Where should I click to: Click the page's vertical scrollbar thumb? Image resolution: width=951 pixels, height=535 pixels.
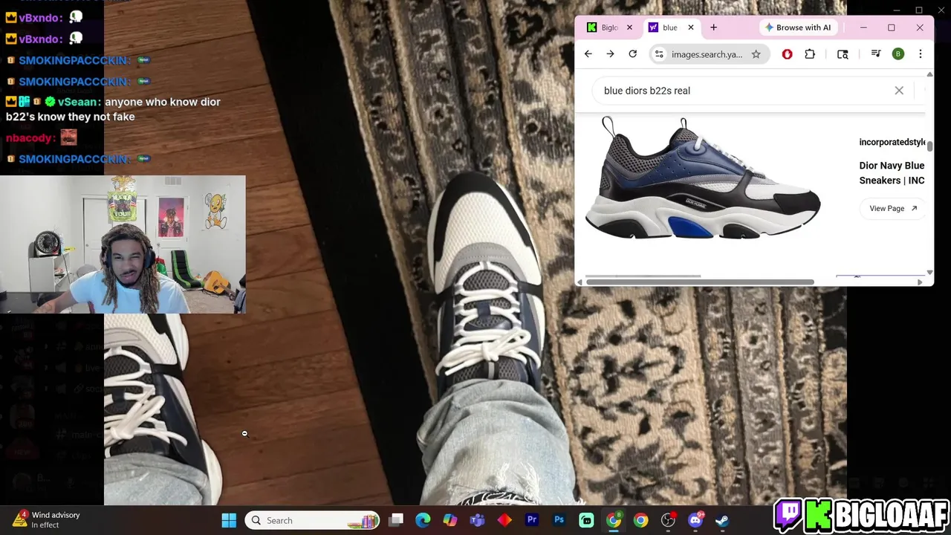pos(929,146)
